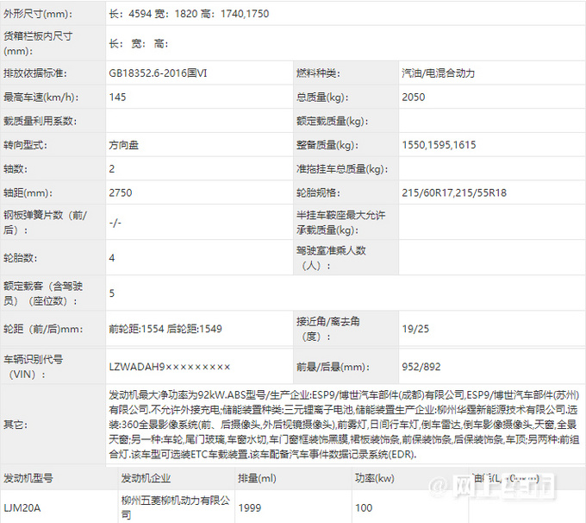The width and height of the screenshot is (586, 523).
Task: Select the wheelbase value 2750
Action: pyautogui.click(x=121, y=192)
